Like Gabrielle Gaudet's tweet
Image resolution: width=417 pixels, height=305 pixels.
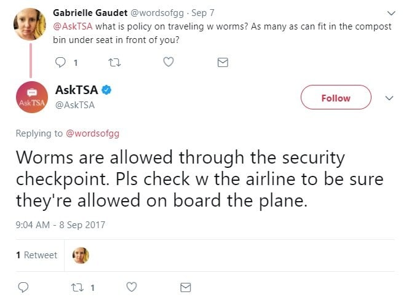point(169,62)
